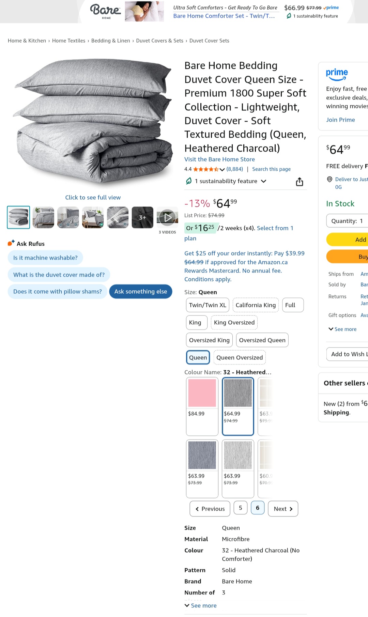Click the Ask Rufus icon
Image resolution: width=368 pixels, height=617 pixels.
[11, 243]
